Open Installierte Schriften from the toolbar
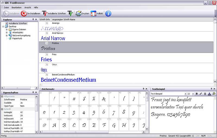217x138 pixels. 54,14
